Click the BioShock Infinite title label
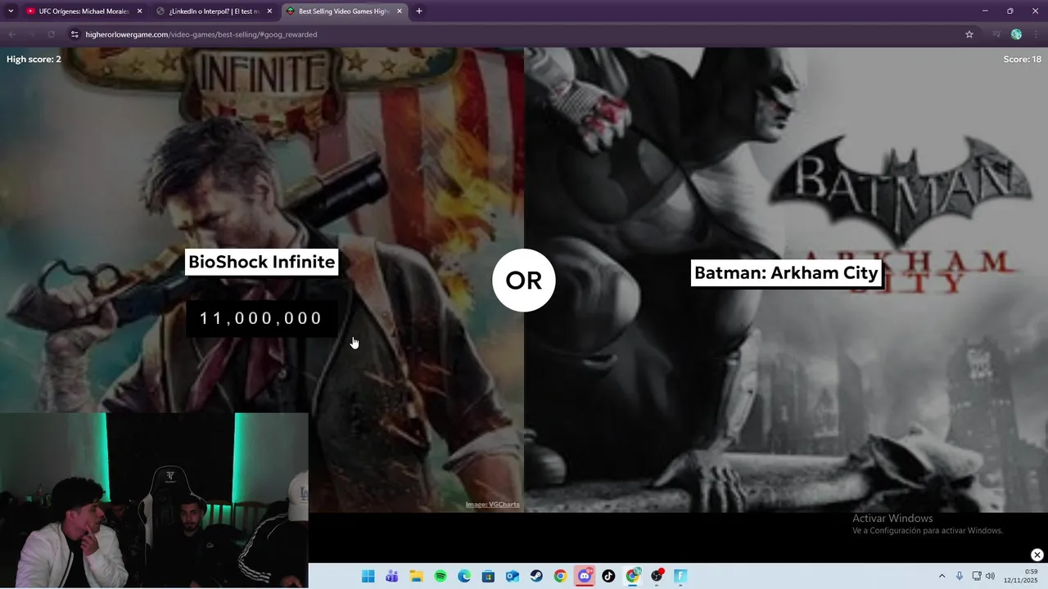This screenshot has height=589, width=1048. [x=261, y=262]
